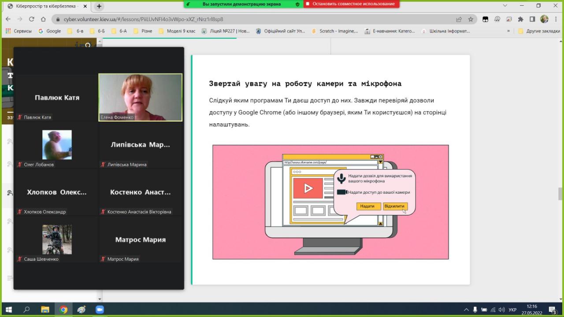Viewport: 564px width, 317px height.
Task: Open the Chrome extensions puzzle icon
Action: (x=520, y=19)
